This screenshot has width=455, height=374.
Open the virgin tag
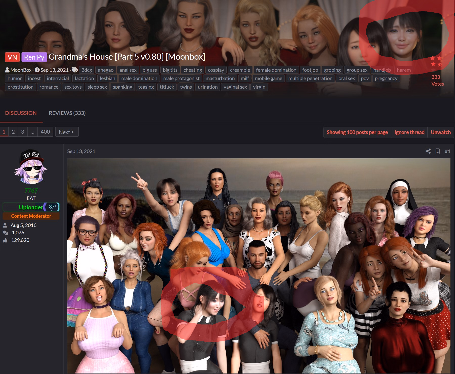click(259, 87)
